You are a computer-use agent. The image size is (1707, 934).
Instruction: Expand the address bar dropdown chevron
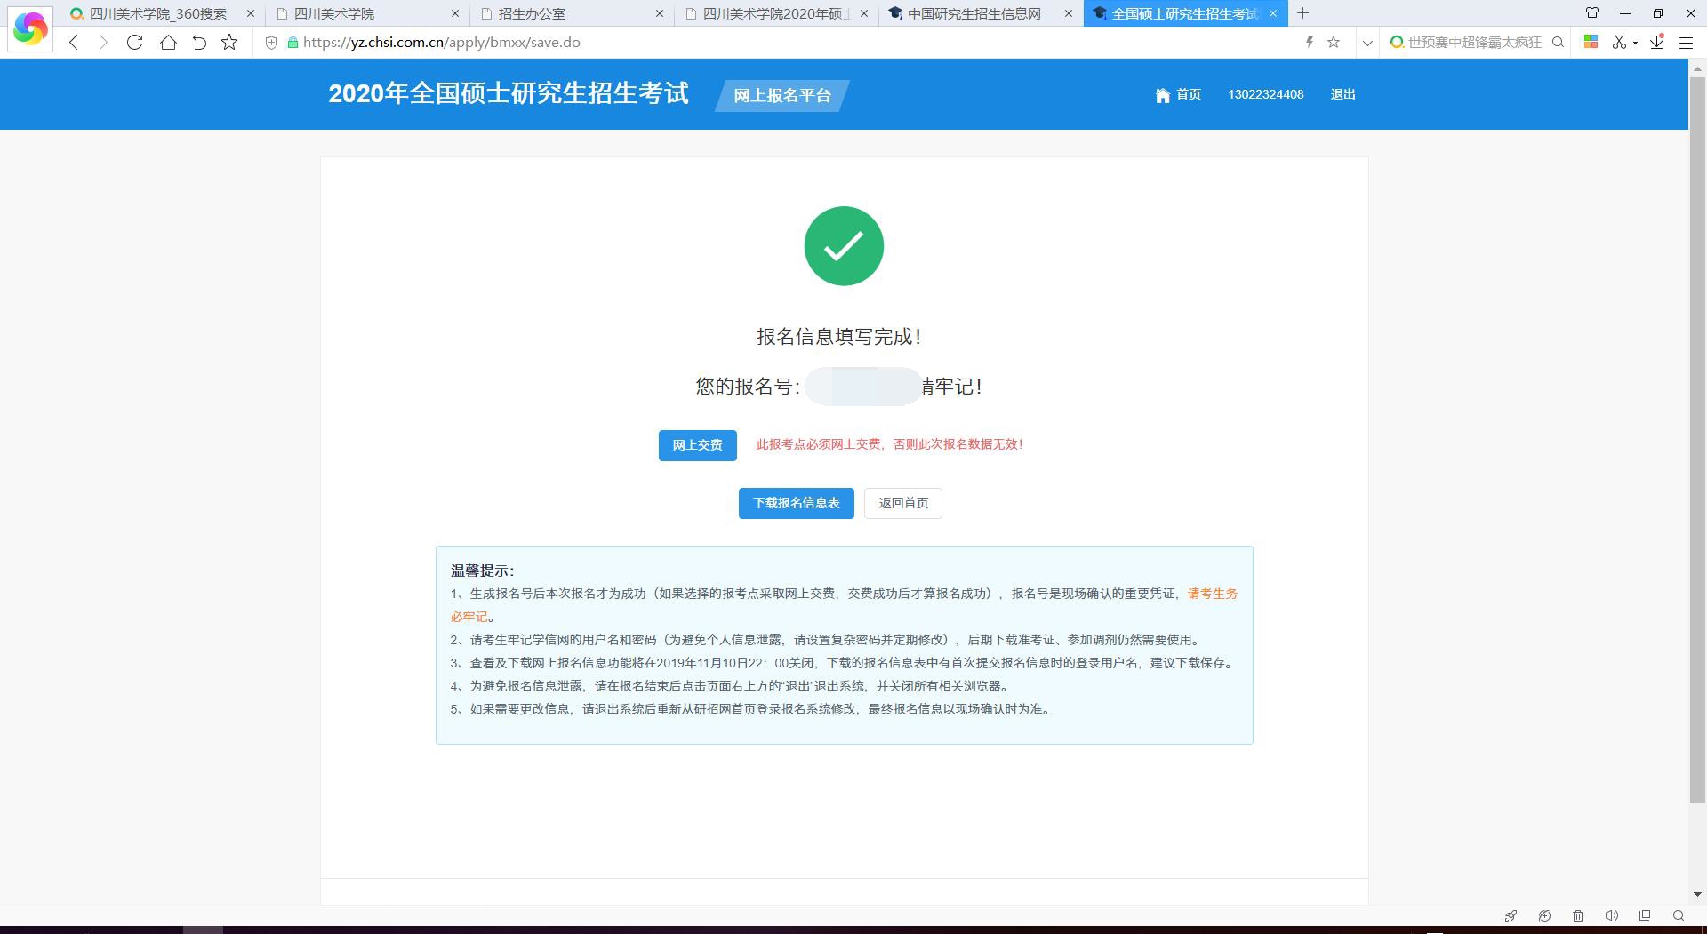(1367, 42)
